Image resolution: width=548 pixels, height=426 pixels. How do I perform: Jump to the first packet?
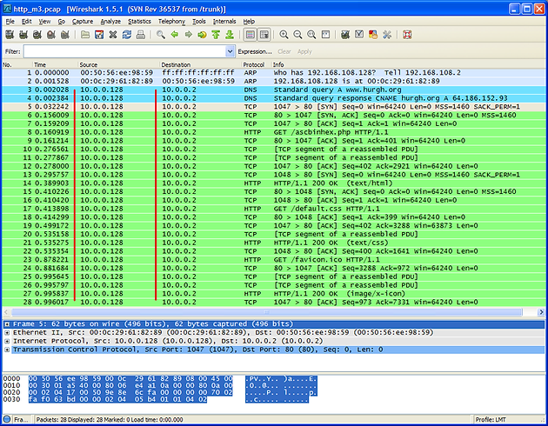pos(216,35)
